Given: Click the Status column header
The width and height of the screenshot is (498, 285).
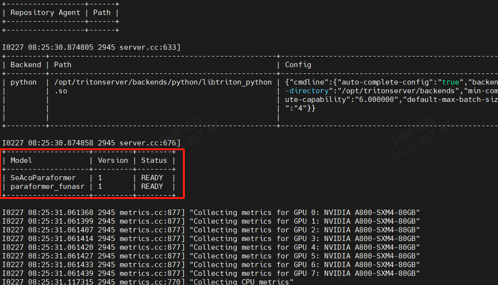Looking at the screenshot, I should coord(154,160).
